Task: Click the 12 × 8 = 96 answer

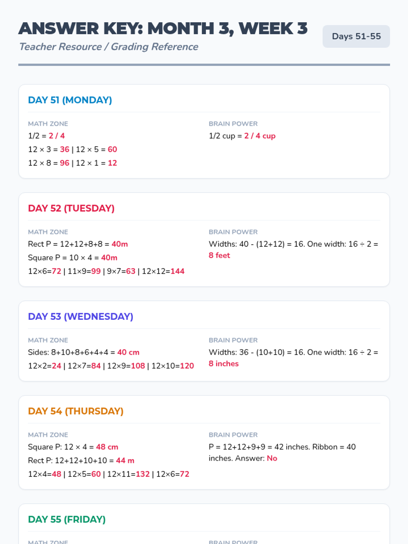Action: coord(65,163)
